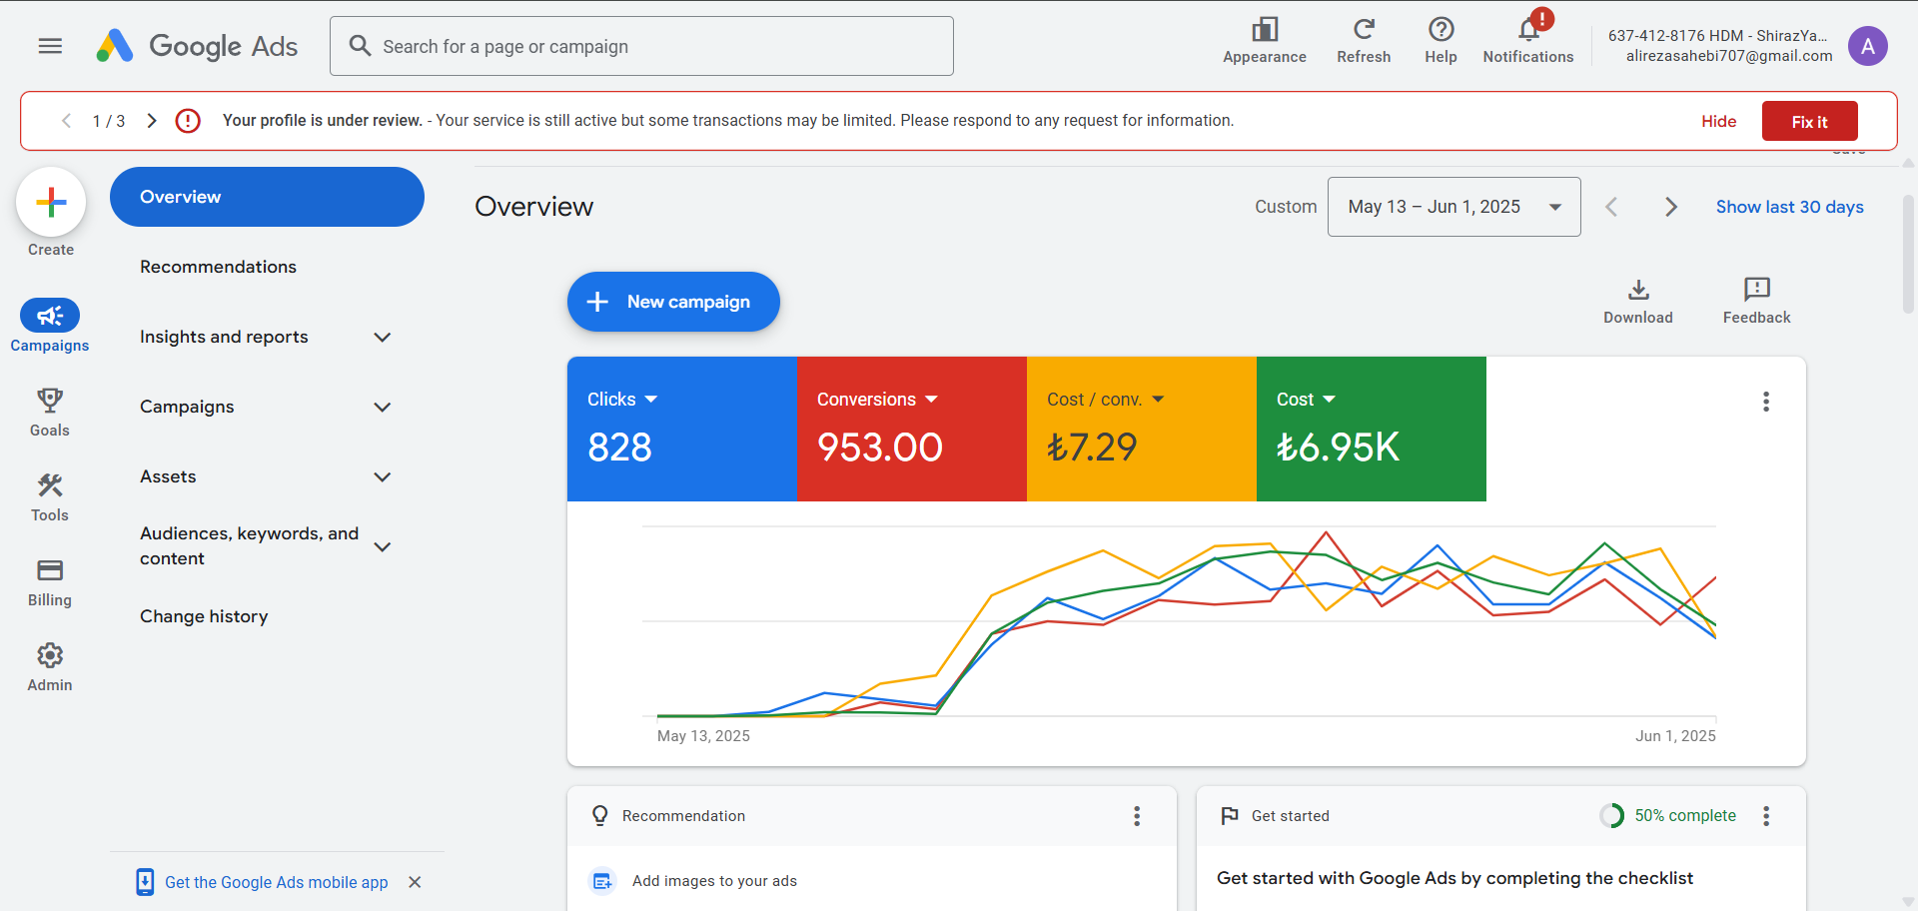Viewport: 1918px width, 911px height.
Task: Open scorecard chart three-dot menu
Action: coord(1766,402)
